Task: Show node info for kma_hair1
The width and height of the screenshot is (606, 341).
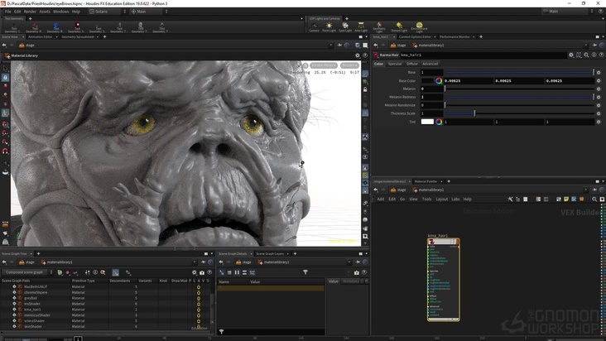Action: [x=594, y=55]
